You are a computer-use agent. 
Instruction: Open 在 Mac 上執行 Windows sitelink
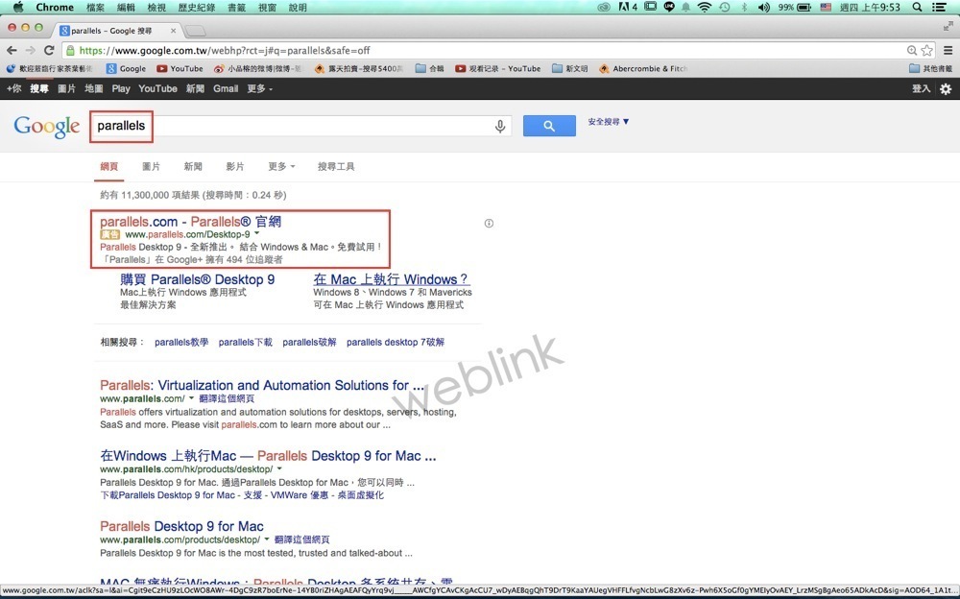(x=391, y=280)
